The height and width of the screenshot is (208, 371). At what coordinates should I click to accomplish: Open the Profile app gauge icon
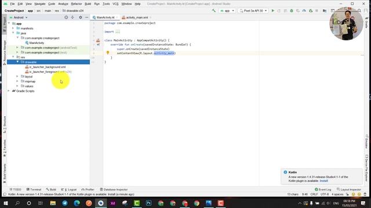[304, 10]
